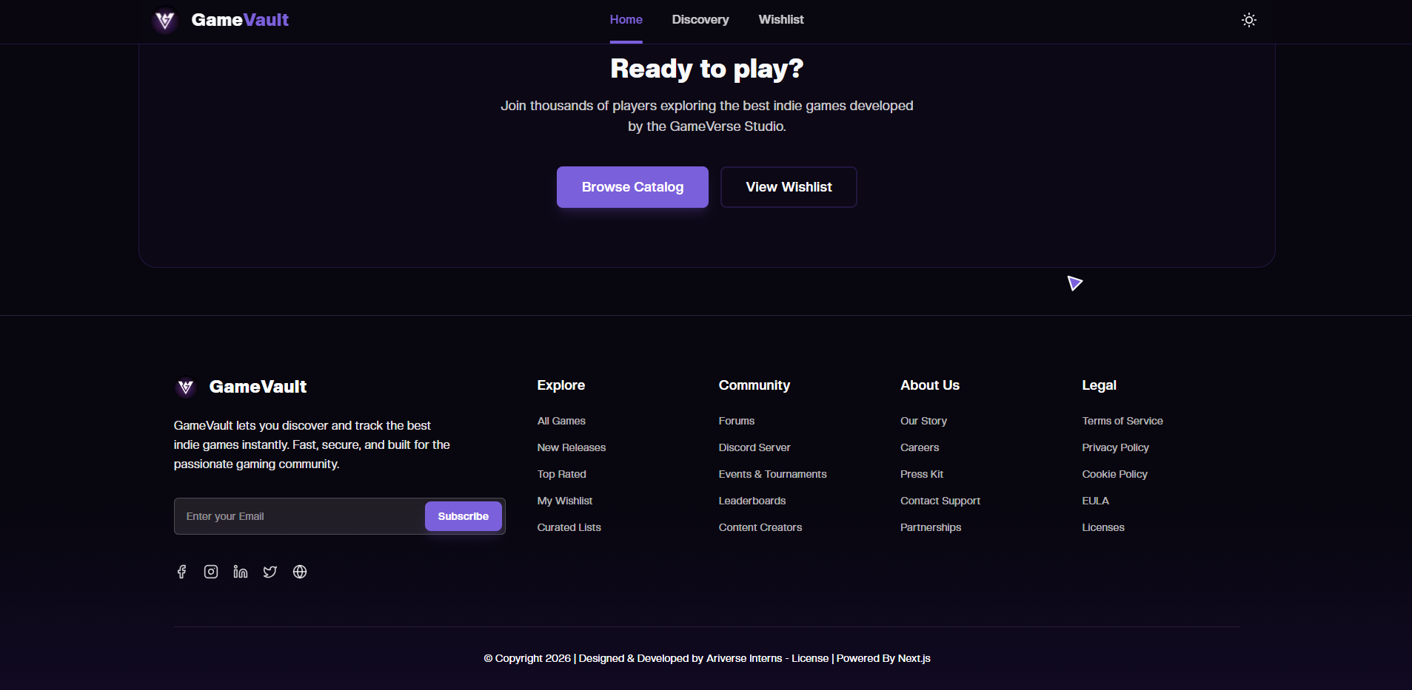The height and width of the screenshot is (690, 1412).
Task: Open the Privacy Policy link
Action: [x=1115, y=447]
